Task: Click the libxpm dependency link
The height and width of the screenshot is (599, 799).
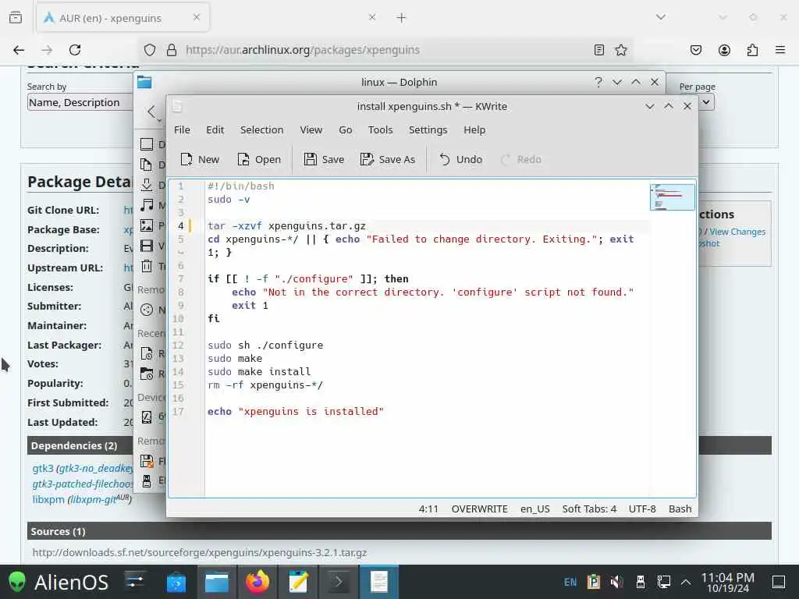Action: [48, 499]
